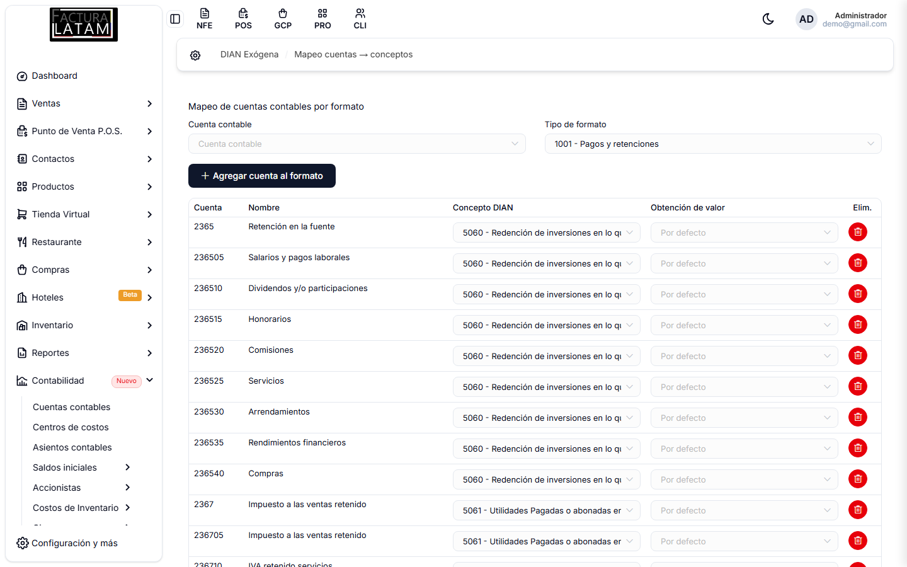Open the CLI shortcut

pos(360,19)
